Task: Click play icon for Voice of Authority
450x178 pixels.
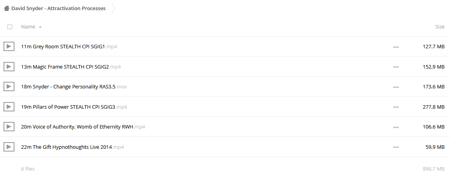Action: click(9, 127)
